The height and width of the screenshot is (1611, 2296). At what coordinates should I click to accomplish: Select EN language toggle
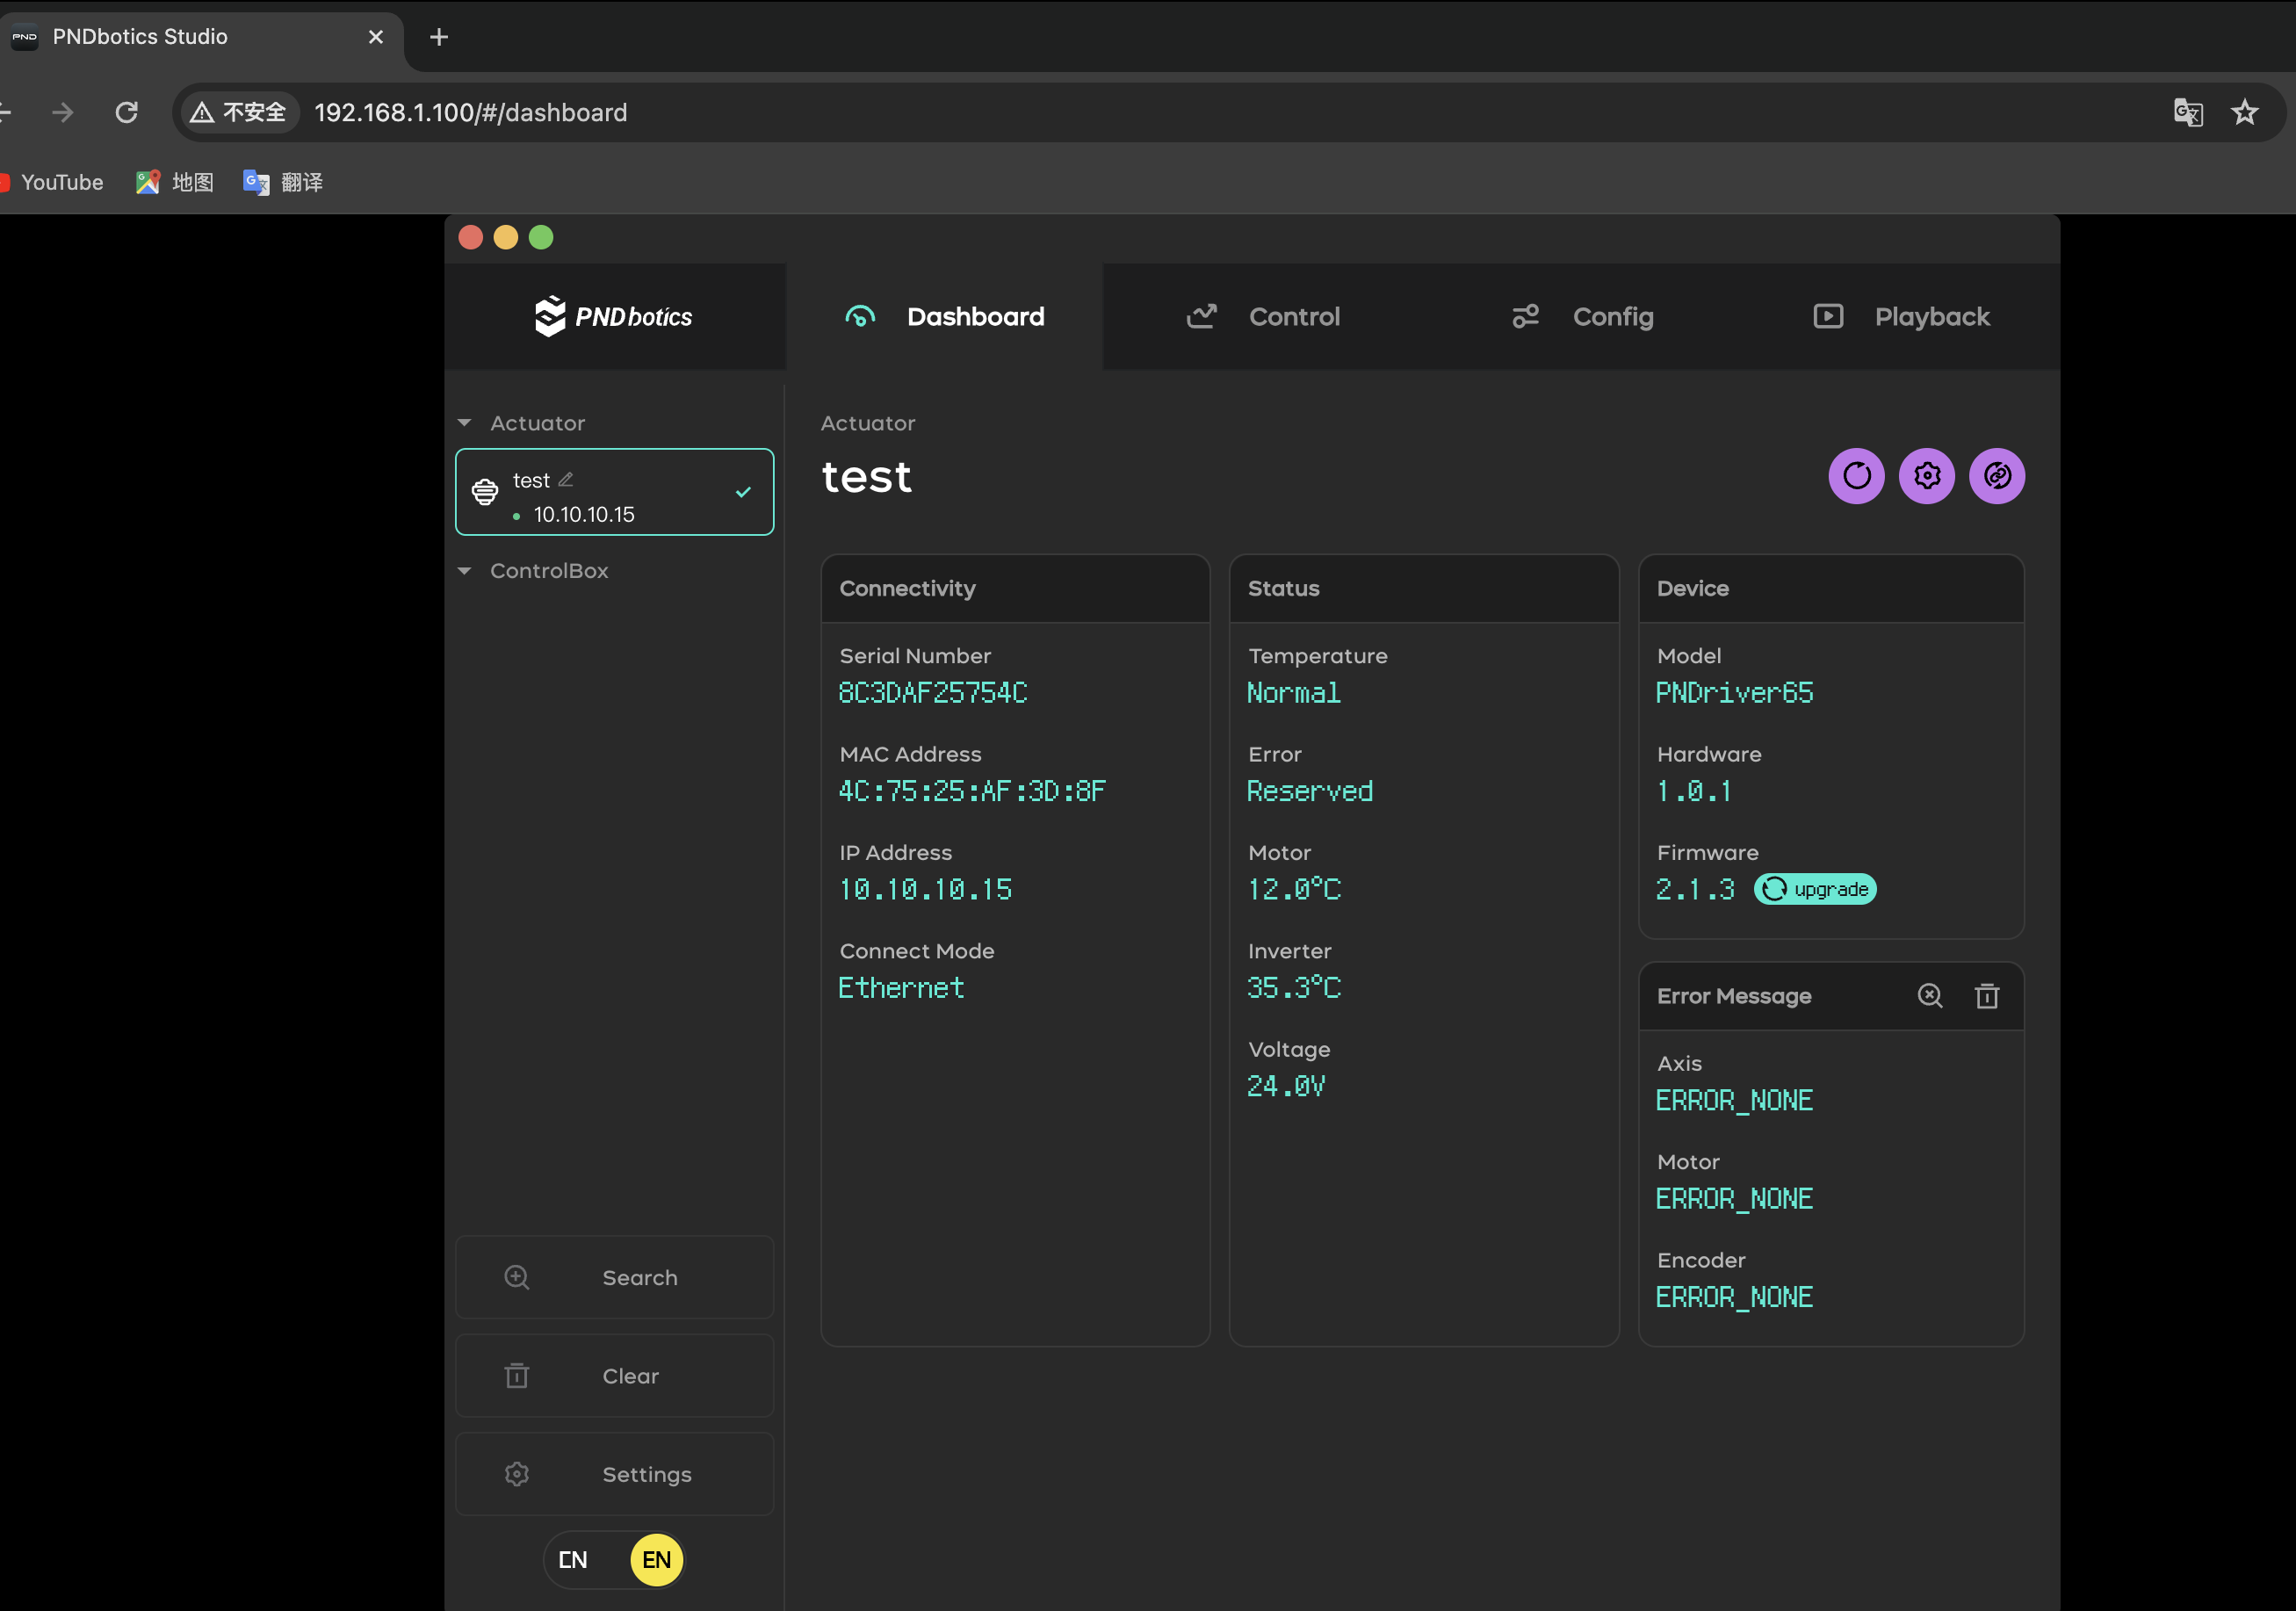coord(656,1560)
